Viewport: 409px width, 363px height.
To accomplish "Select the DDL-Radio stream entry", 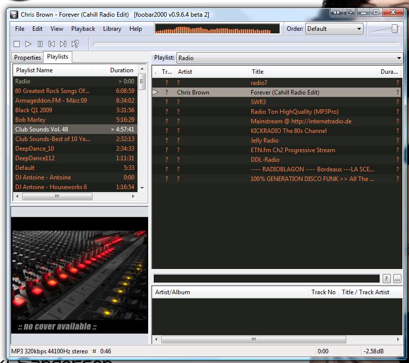I will click(x=277, y=160).
